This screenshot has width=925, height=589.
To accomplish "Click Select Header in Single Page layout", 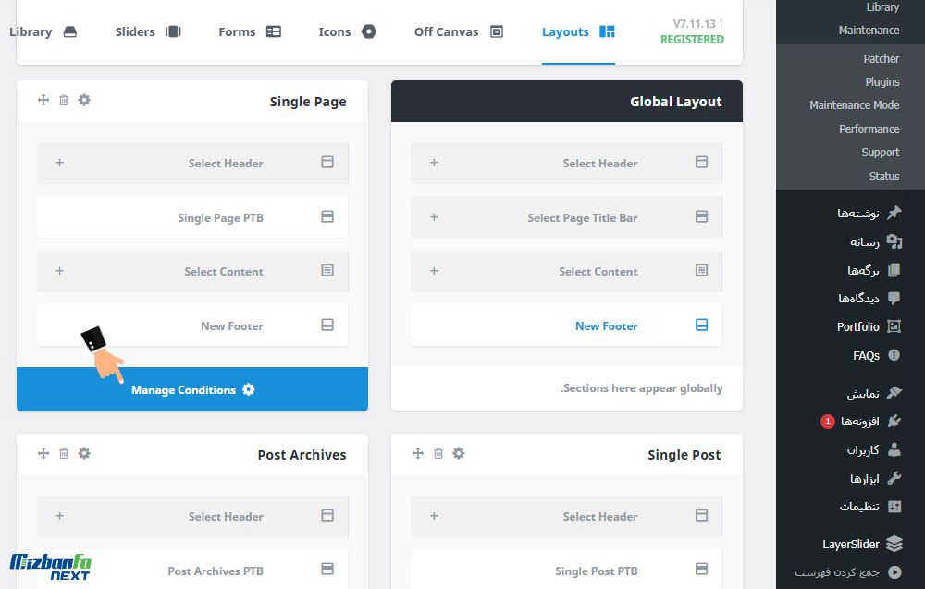I will coord(226,164).
